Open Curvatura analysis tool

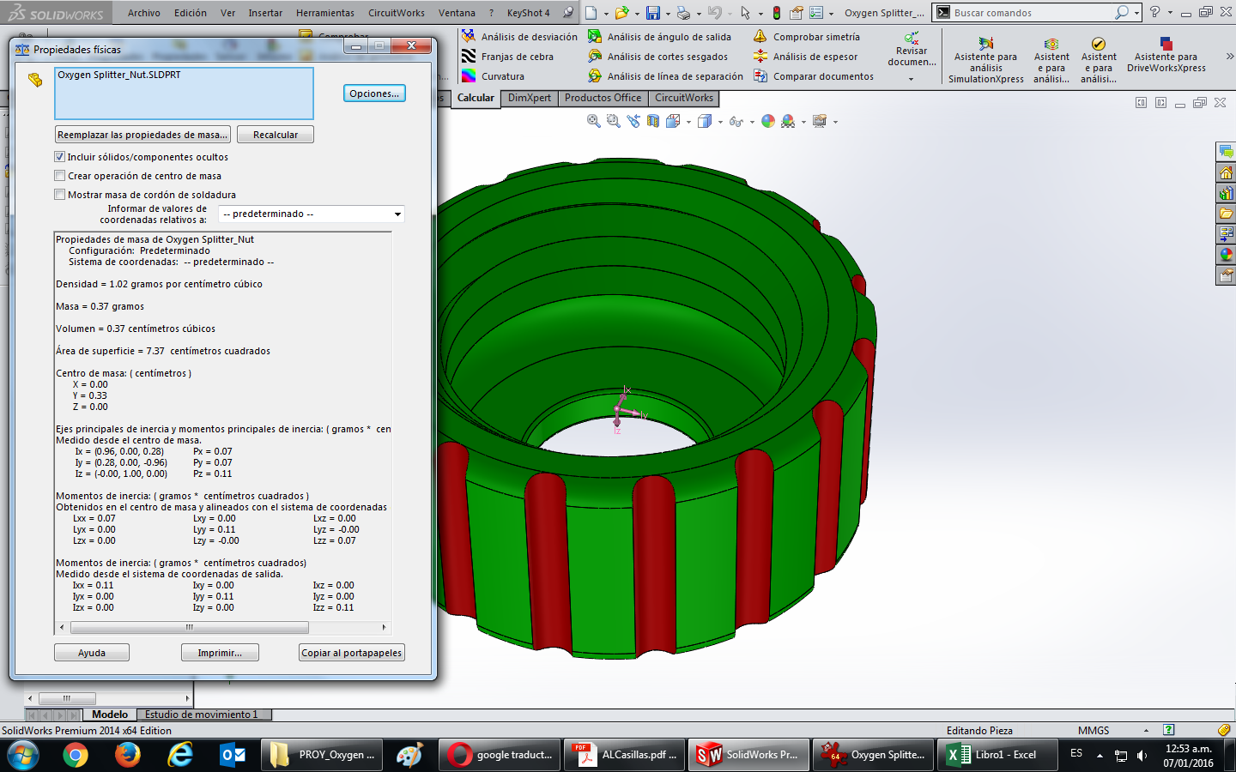click(x=493, y=76)
